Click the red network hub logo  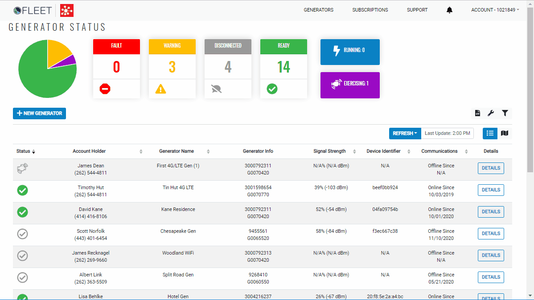[67, 11]
